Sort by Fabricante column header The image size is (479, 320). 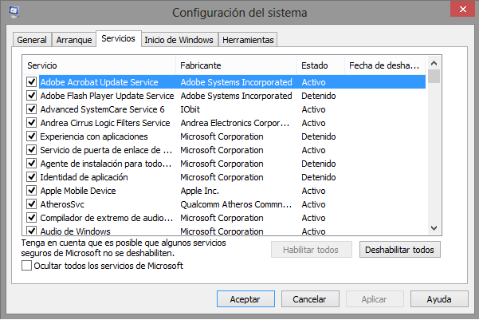pos(237,65)
